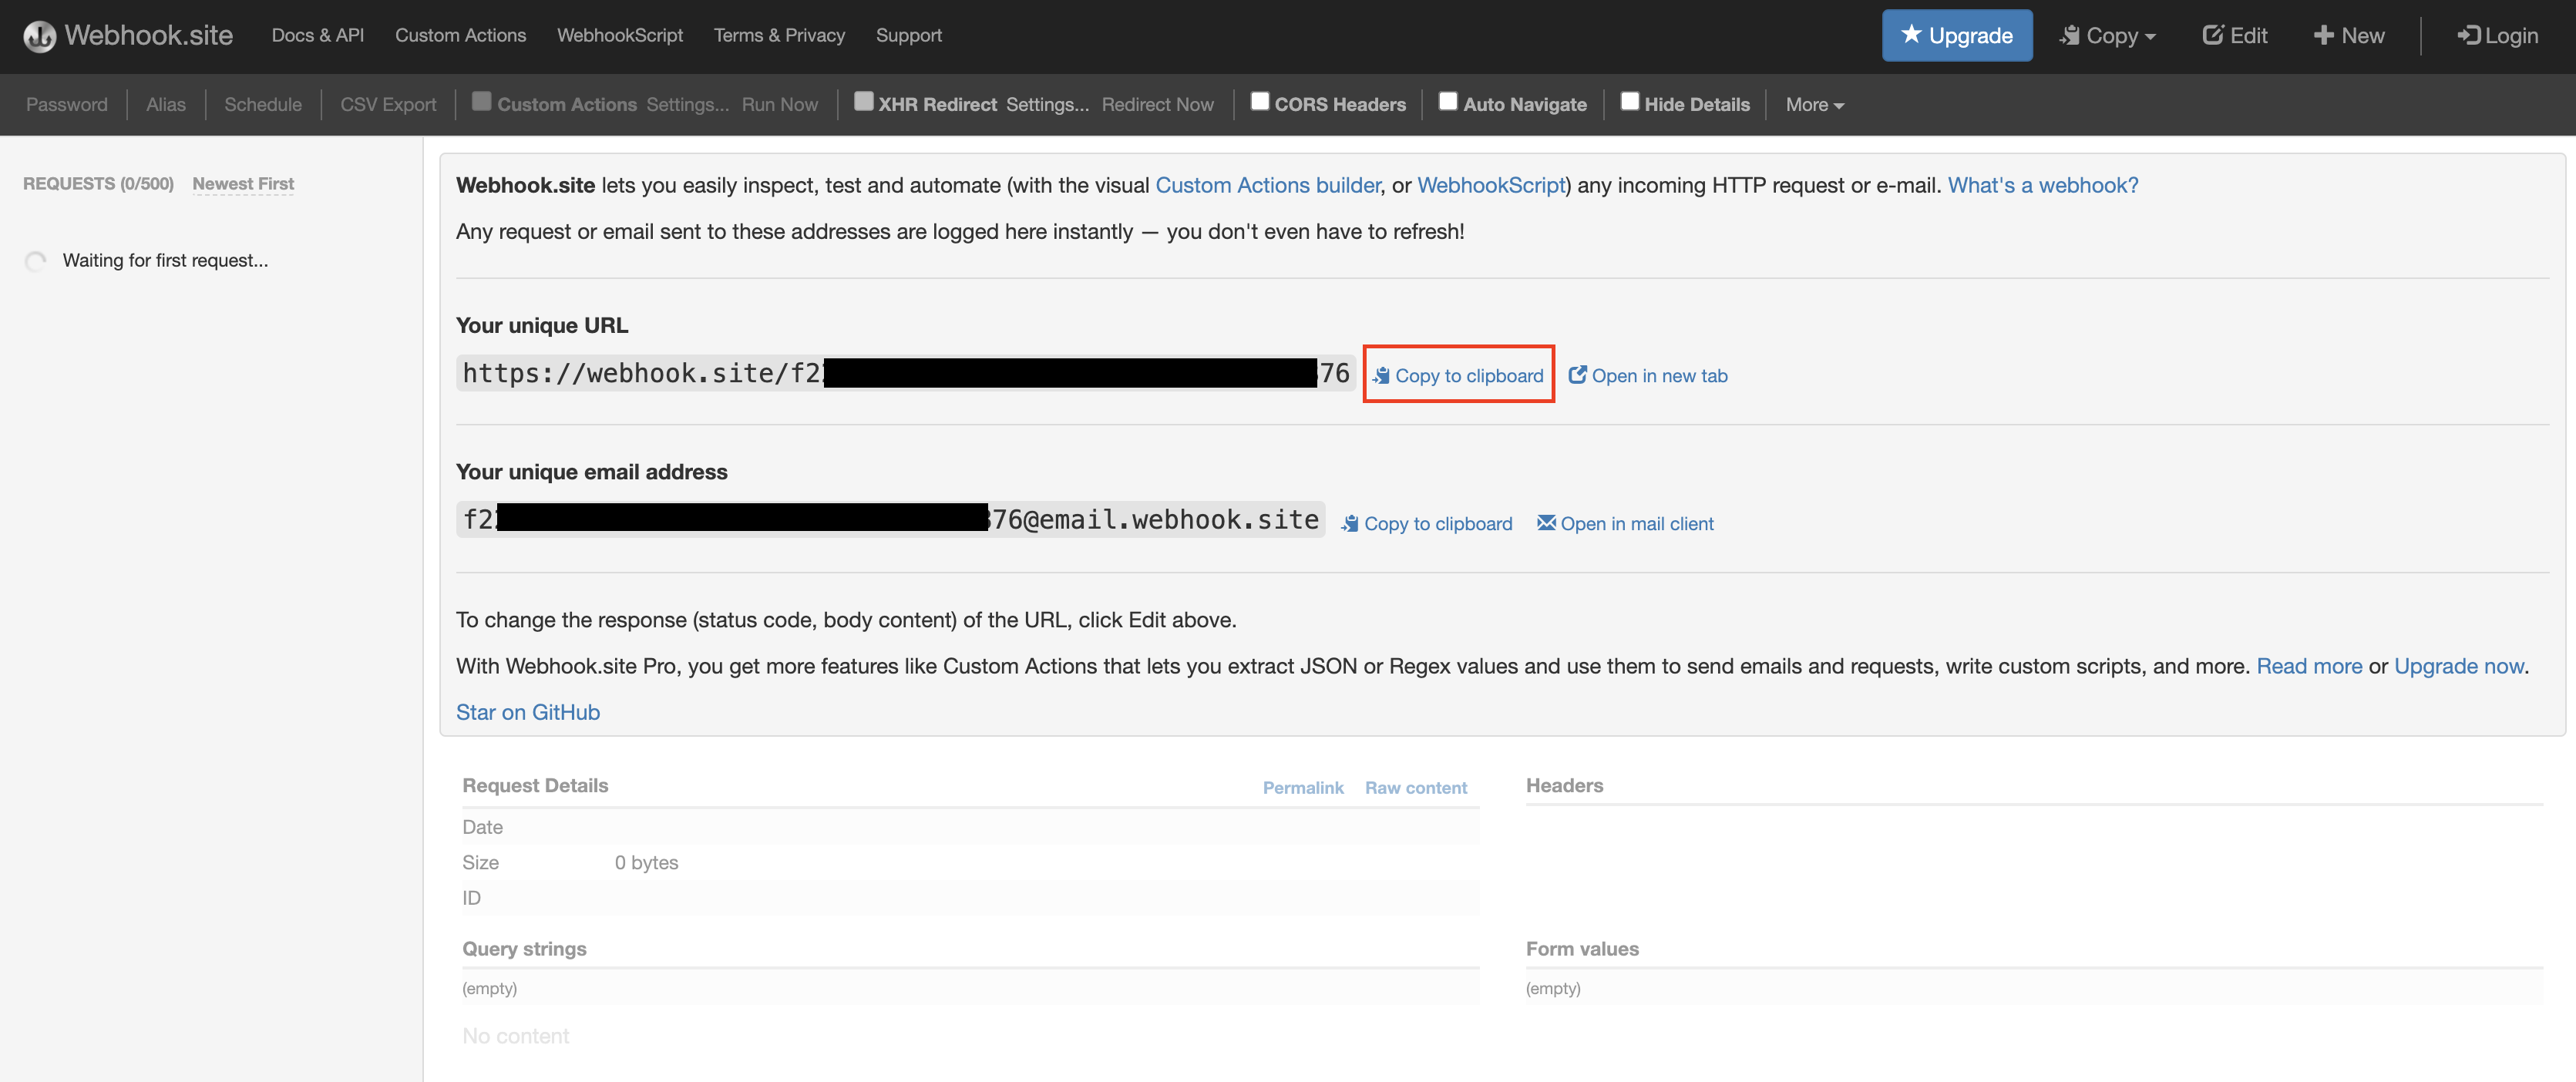This screenshot has height=1082, width=2576.
Task: Click the Webhook.site logo icon
Action: [39, 36]
